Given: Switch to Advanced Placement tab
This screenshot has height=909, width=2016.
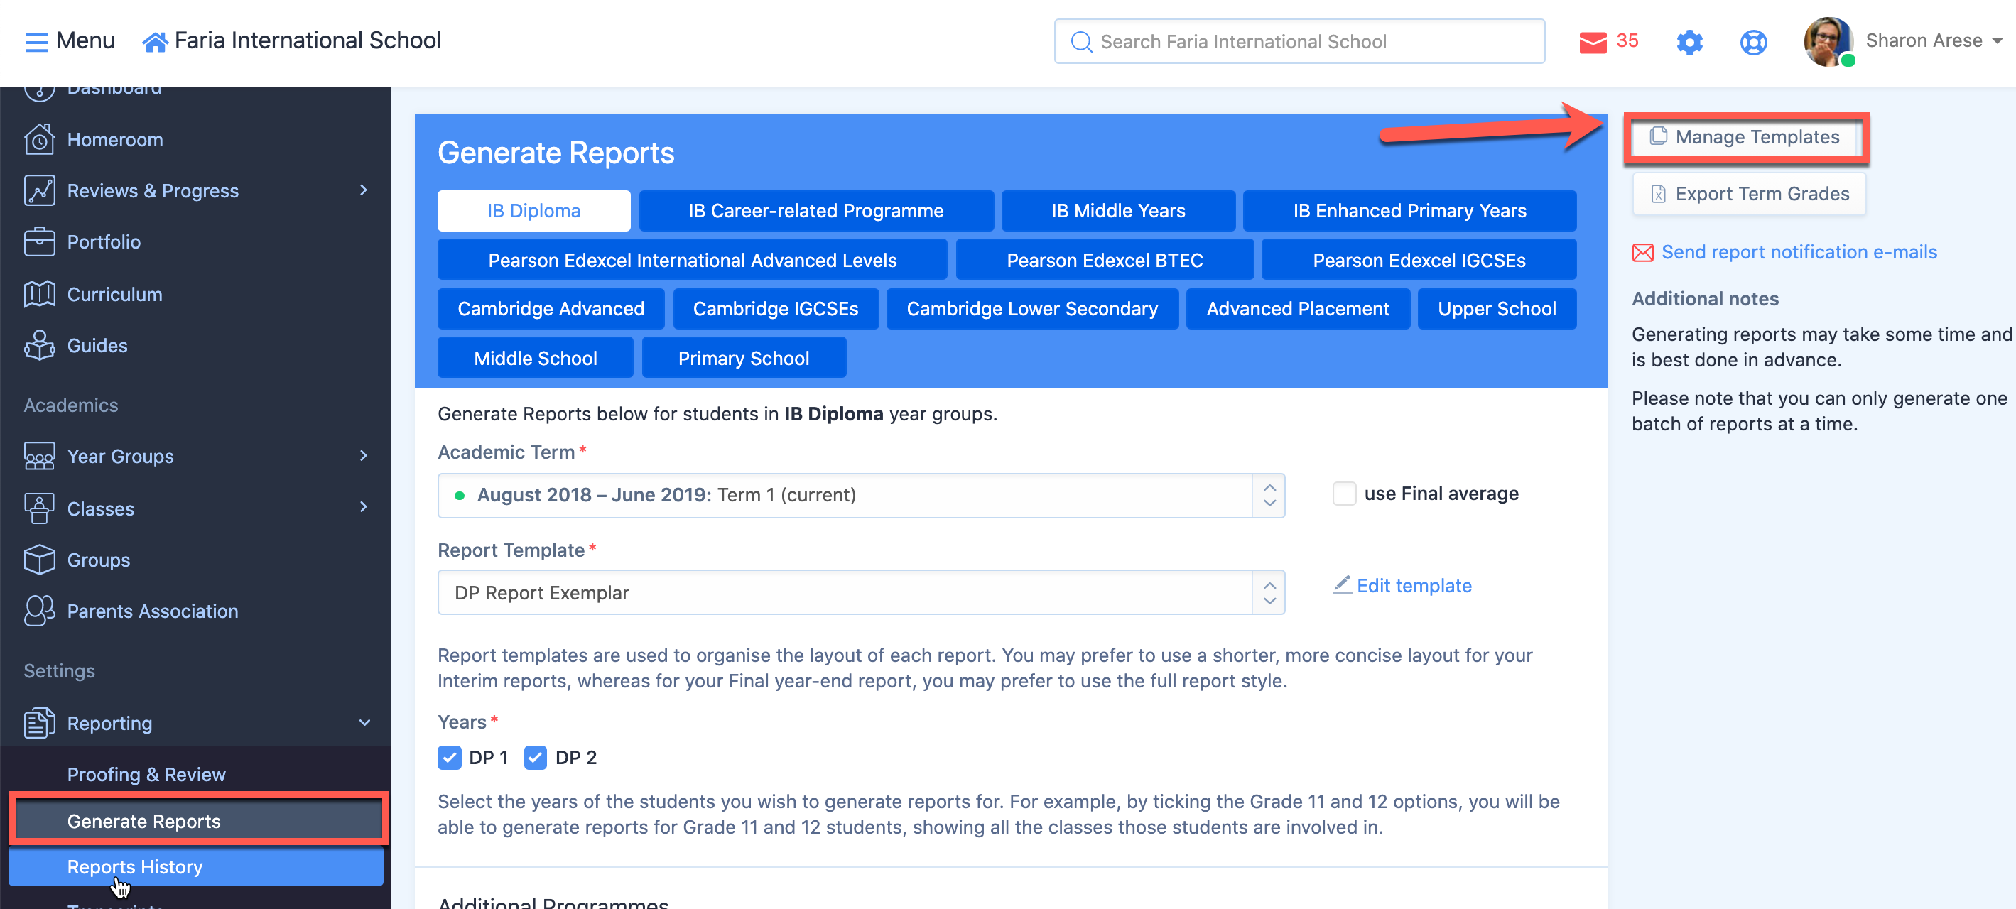Looking at the screenshot, I should [1298, 308].
